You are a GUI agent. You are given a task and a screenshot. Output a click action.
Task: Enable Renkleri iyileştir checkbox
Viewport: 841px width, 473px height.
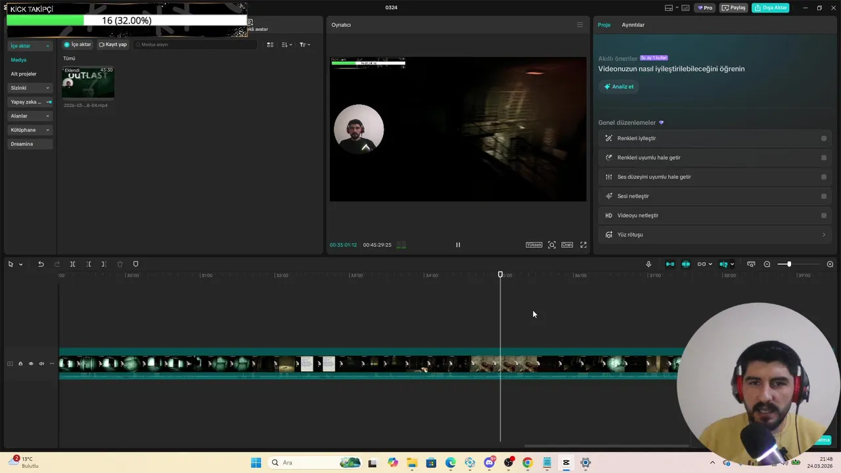[824, 139]
